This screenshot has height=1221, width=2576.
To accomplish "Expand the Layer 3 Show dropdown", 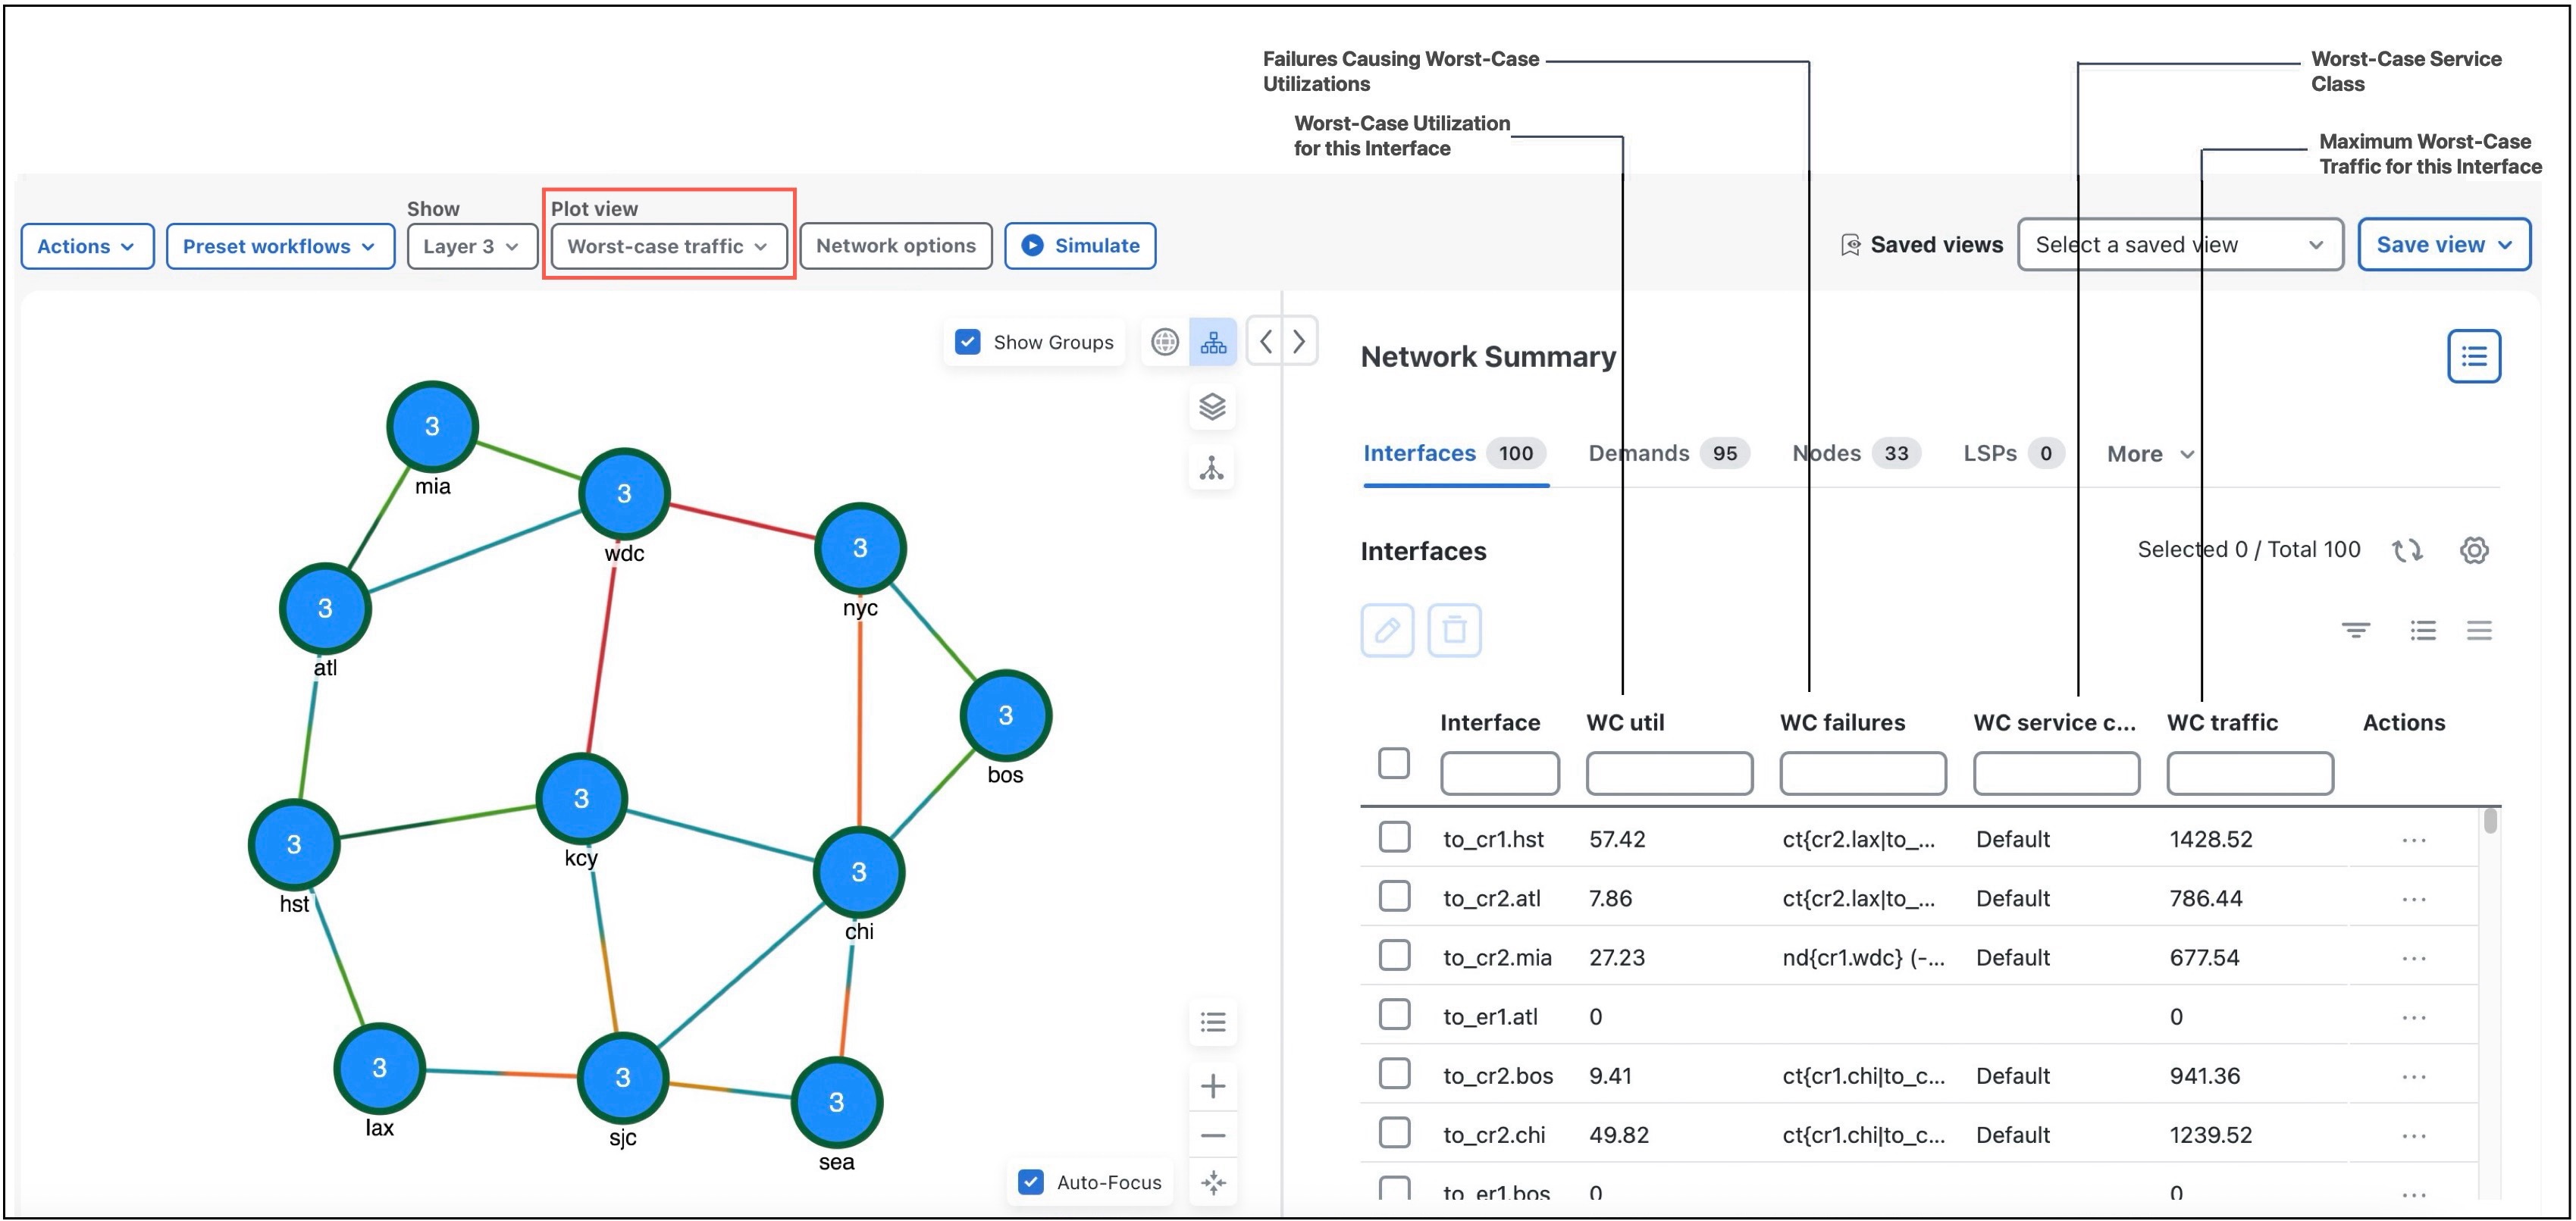I will [x=471, y=245].
